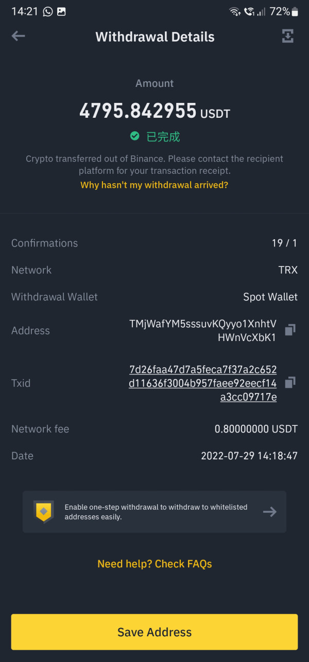Screen dimensions: 309x662
Task: Tap the enable one-step withdrawal banner
Action: tap(154, 512)
